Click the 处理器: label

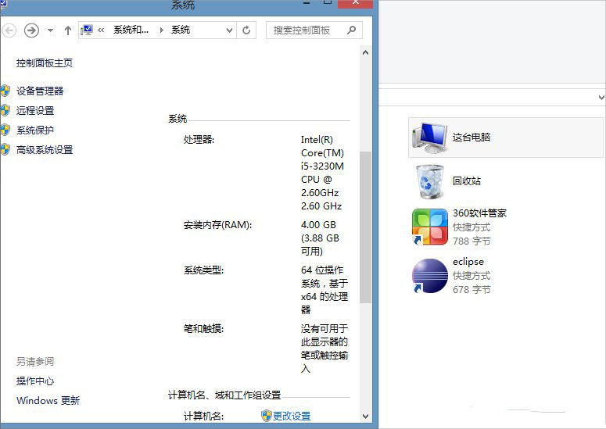tap(199, 139)
